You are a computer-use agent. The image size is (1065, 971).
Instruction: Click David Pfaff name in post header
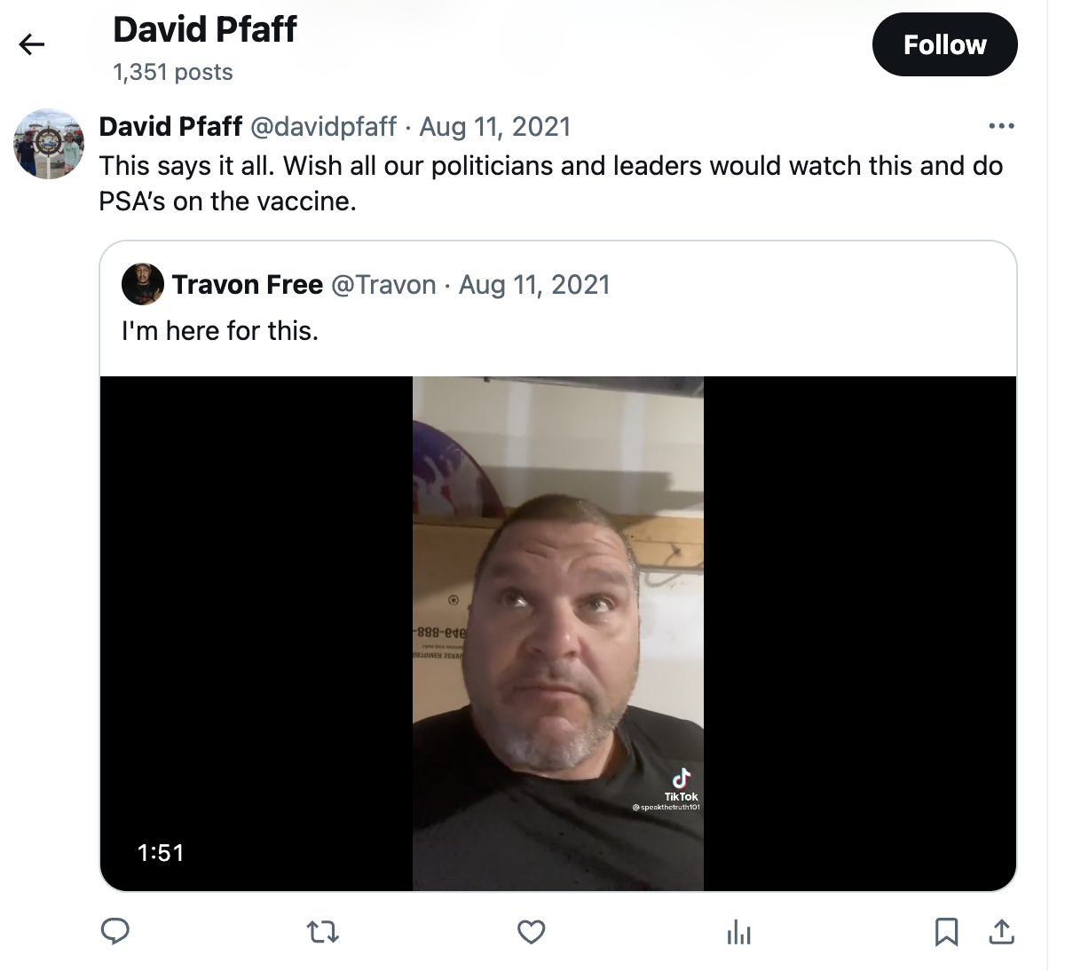[170, 126]
